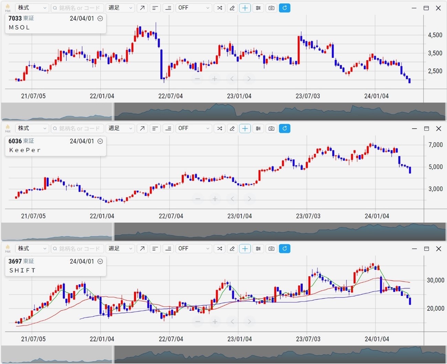
Task: Open chart settings sliders icon in SHIFT panel
Action: point(258,249)
